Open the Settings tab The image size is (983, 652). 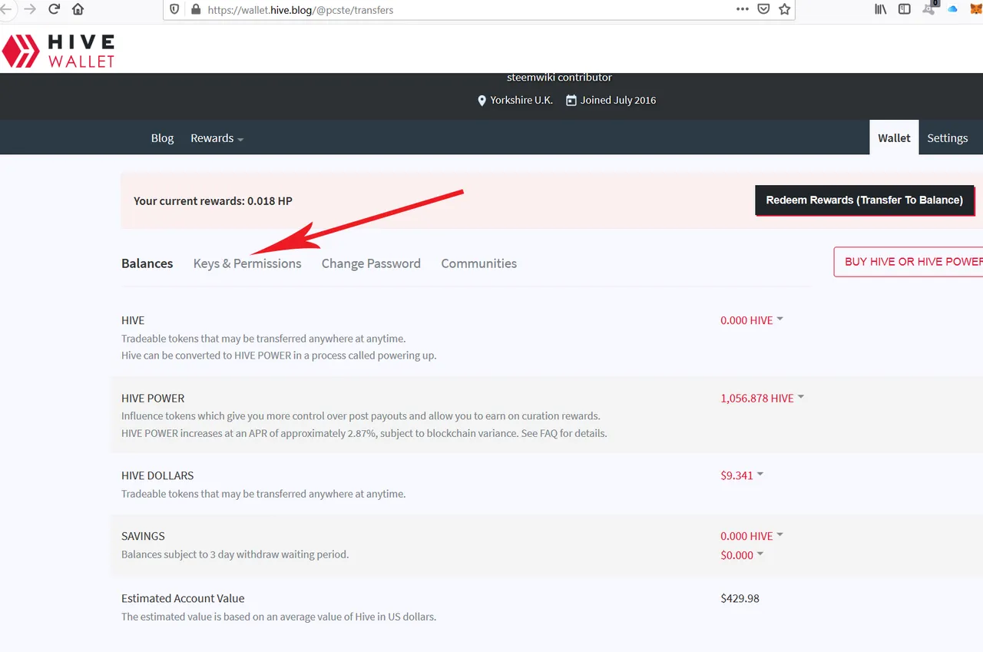point(947,138)
